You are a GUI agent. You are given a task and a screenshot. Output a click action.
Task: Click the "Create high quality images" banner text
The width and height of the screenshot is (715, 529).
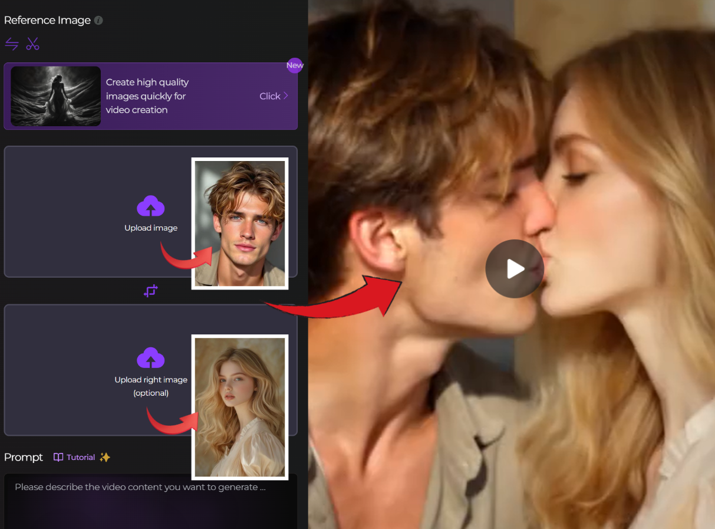pos(147,96)
